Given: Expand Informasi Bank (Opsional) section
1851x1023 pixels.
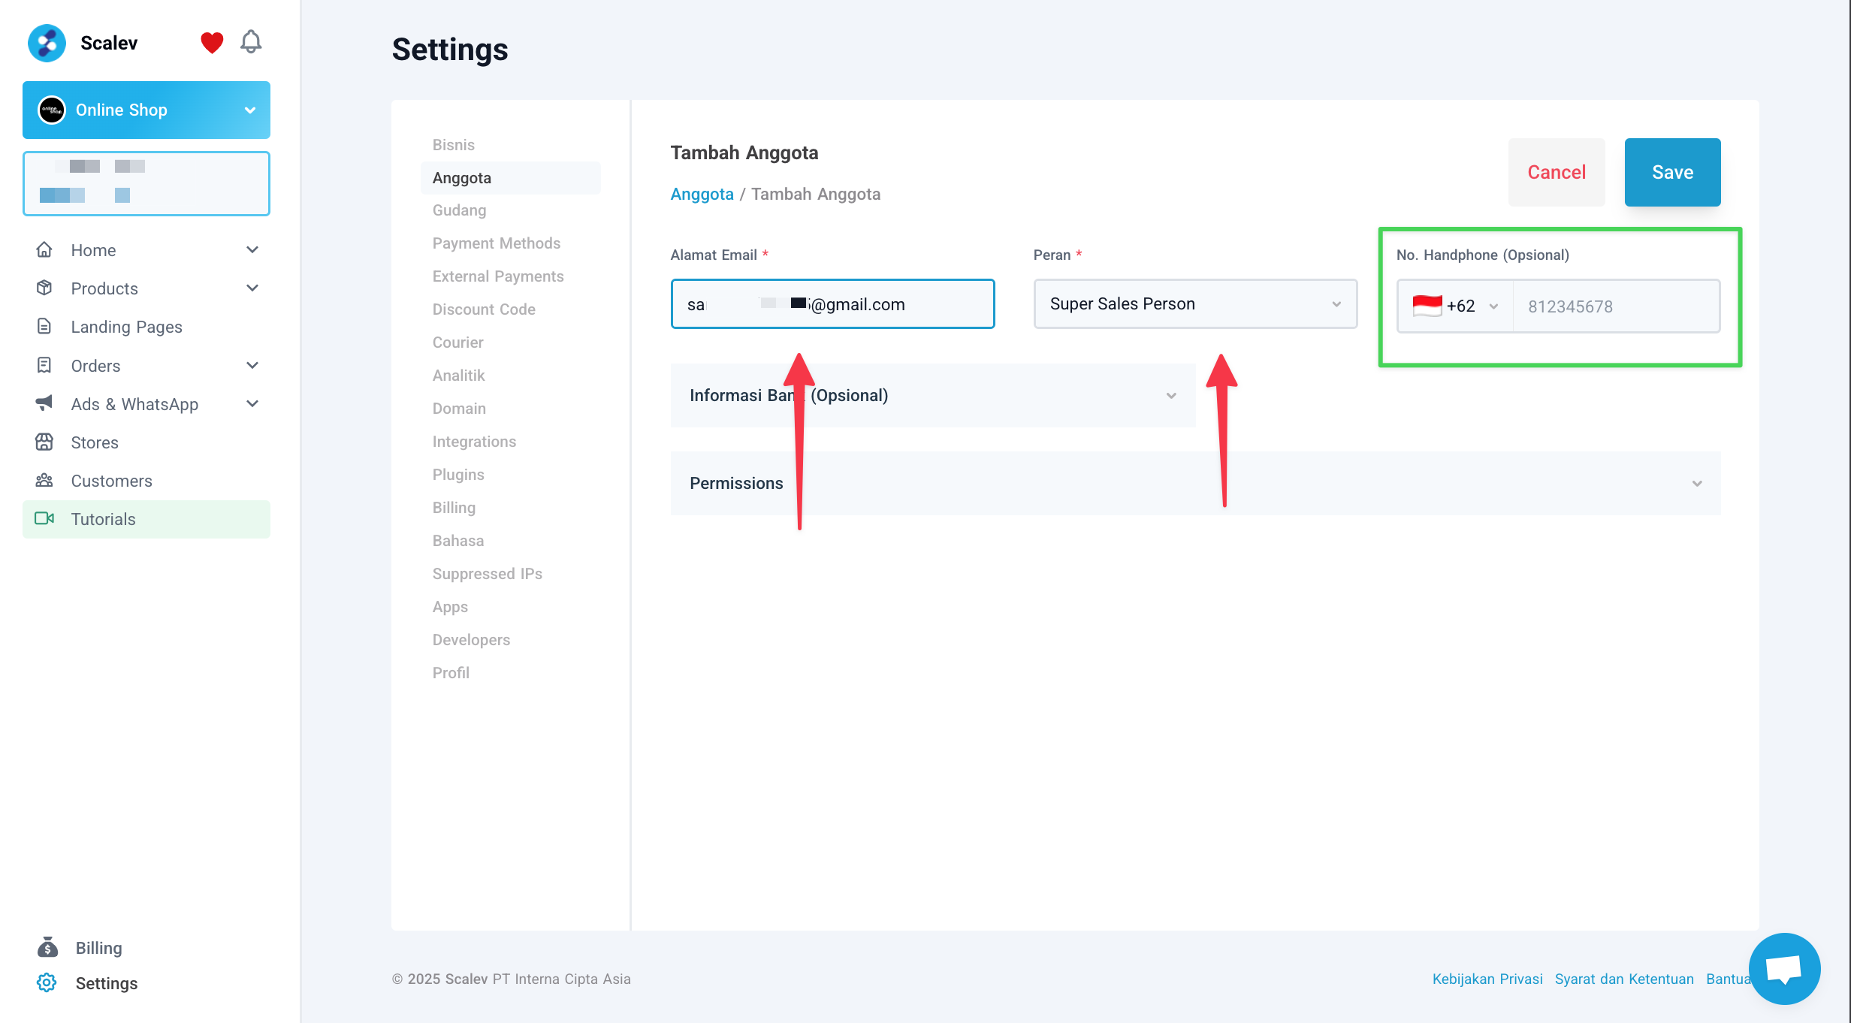Looking at the screenshot, I should [x=933, y=395].
